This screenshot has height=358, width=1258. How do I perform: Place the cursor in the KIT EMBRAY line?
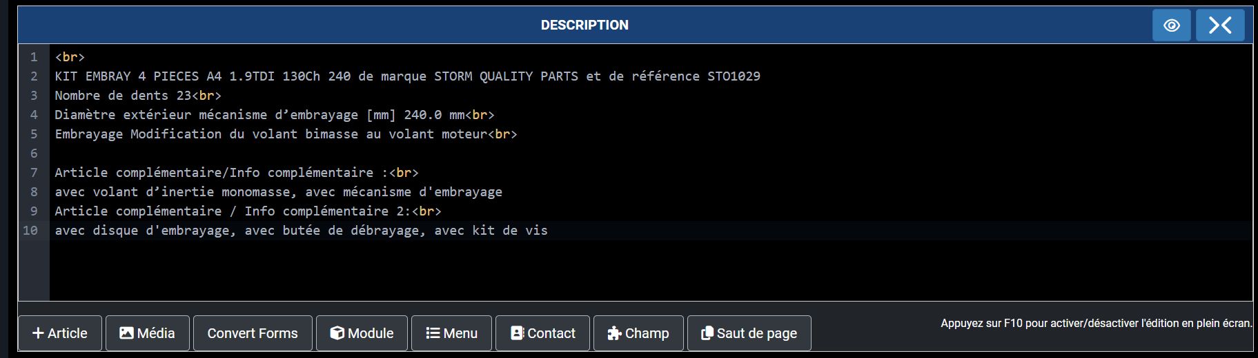pos(408,76)
